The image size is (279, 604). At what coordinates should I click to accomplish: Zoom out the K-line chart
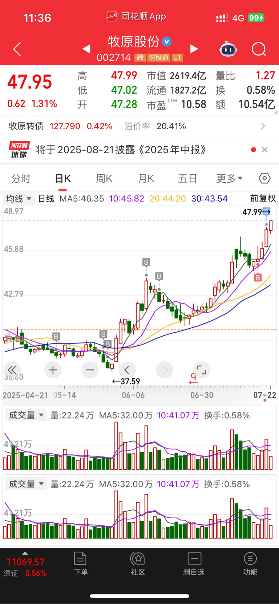click(x=90, y=370)
